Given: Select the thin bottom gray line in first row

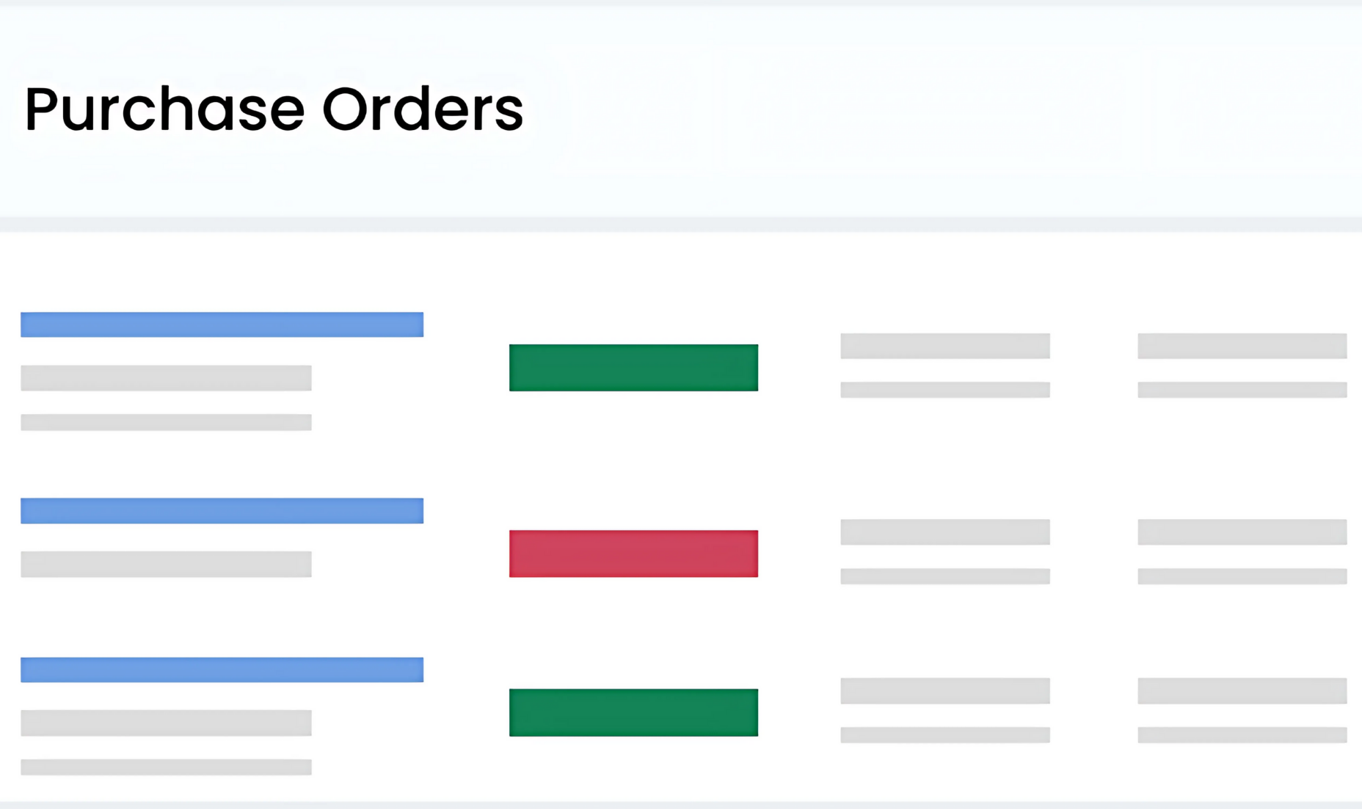Looking at the screenshot, I should [166, 422].
